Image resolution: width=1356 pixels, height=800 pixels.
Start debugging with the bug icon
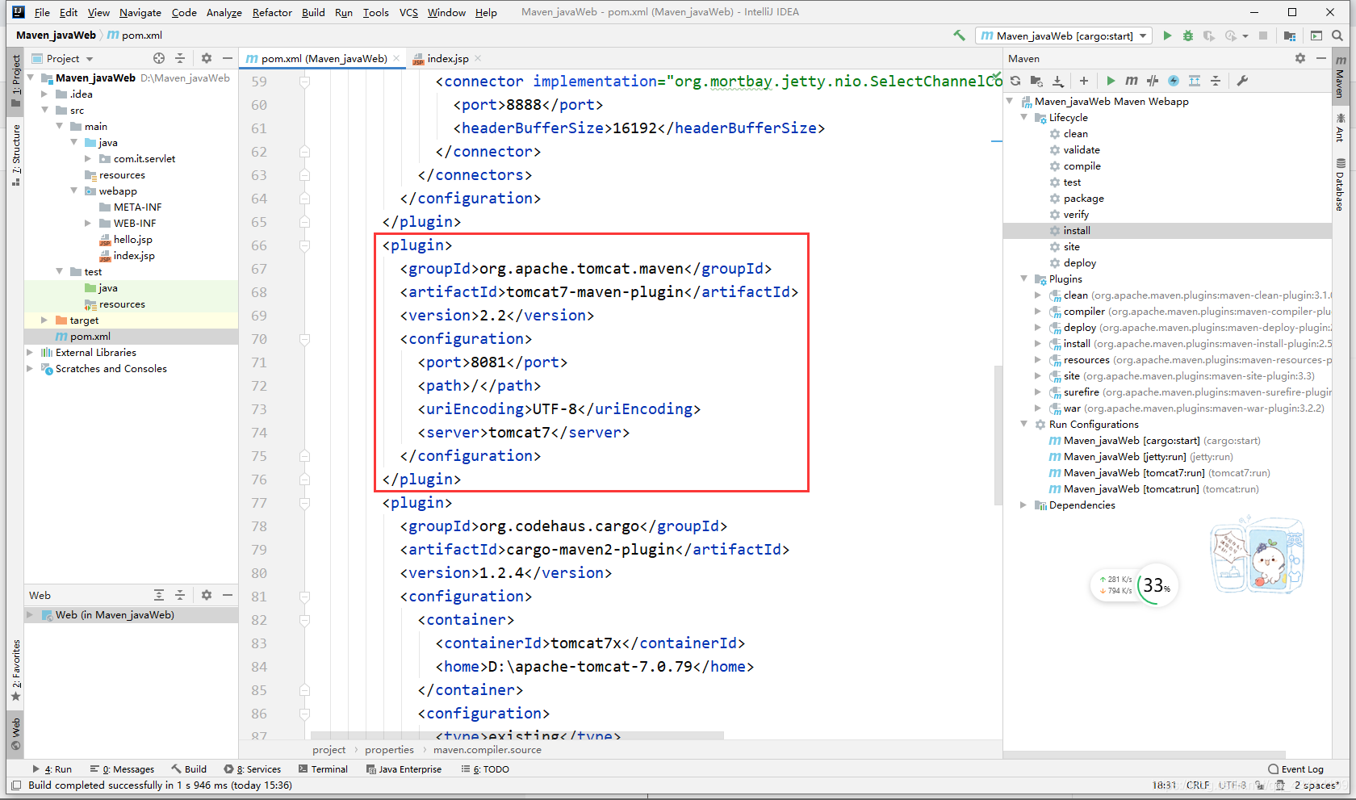pyautogui.click(x=1187, y=36)
